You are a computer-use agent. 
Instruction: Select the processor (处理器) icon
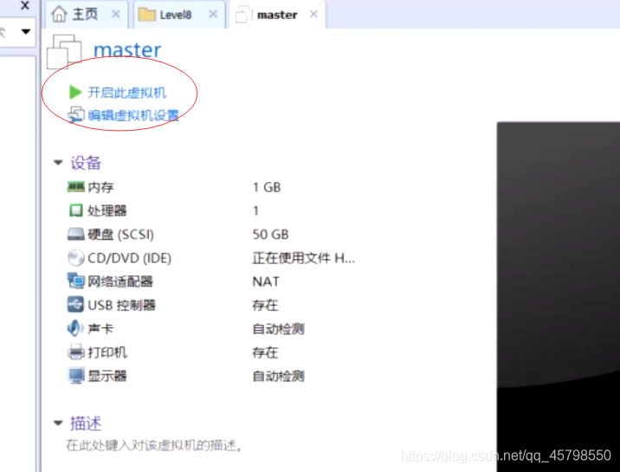click(x=76, y=210)
